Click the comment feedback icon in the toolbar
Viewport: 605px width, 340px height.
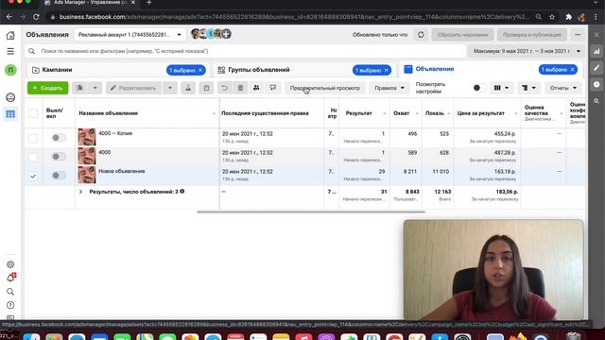(273, 88)
